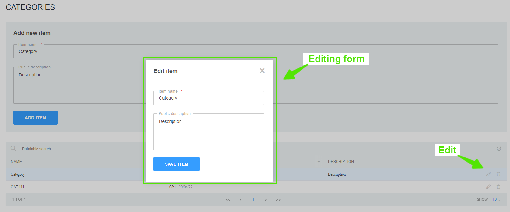Focus the Item name field in Edit dialog
Viewport: 510px width, 212px height.
tap(208, 98)
